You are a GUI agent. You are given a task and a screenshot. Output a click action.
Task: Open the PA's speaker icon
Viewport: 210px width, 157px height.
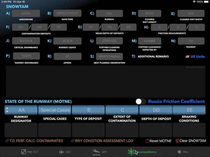point(179,152)
